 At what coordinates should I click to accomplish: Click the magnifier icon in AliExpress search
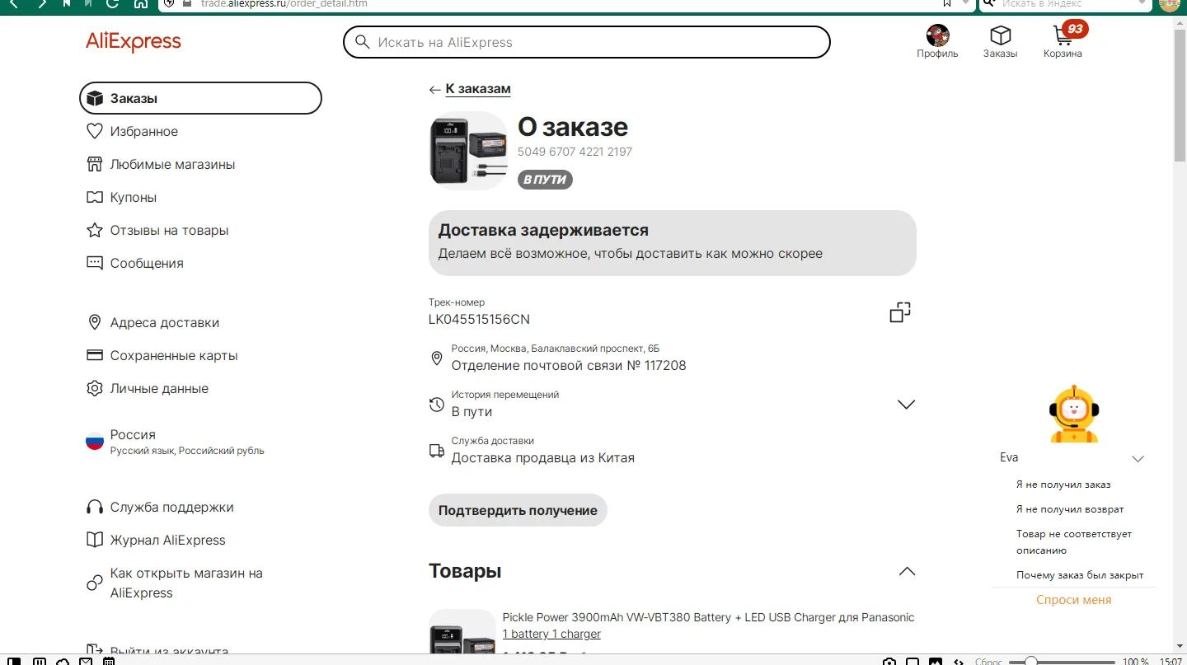[362, 42]
